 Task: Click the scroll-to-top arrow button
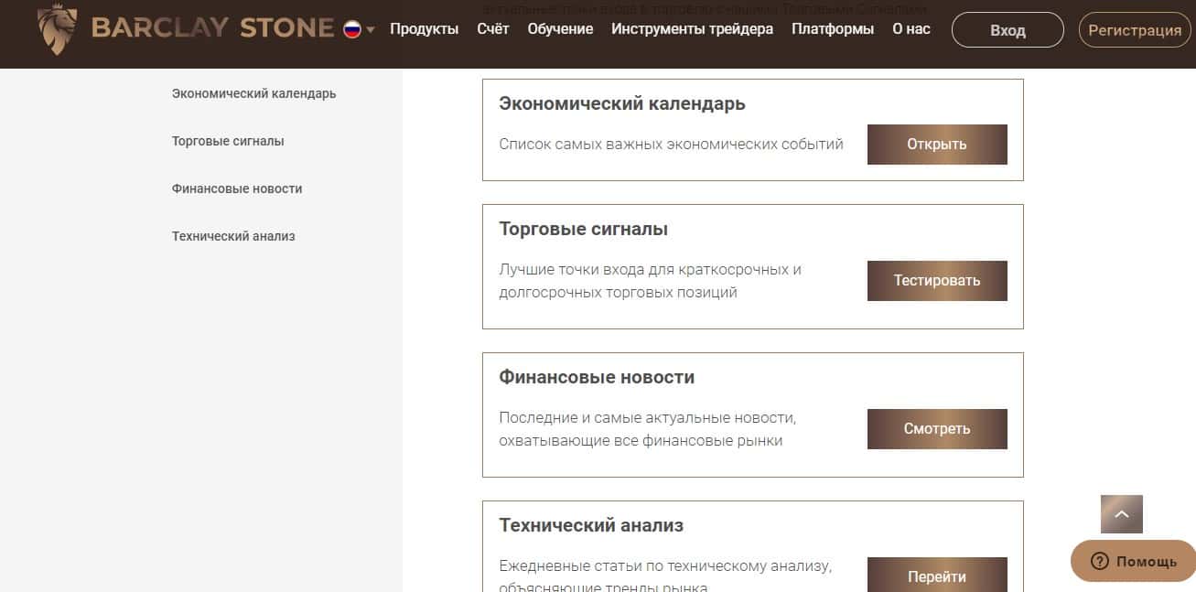pos(1122,514)
